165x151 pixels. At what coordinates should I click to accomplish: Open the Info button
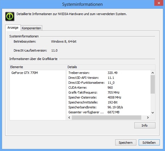click(x=145, y=125)
